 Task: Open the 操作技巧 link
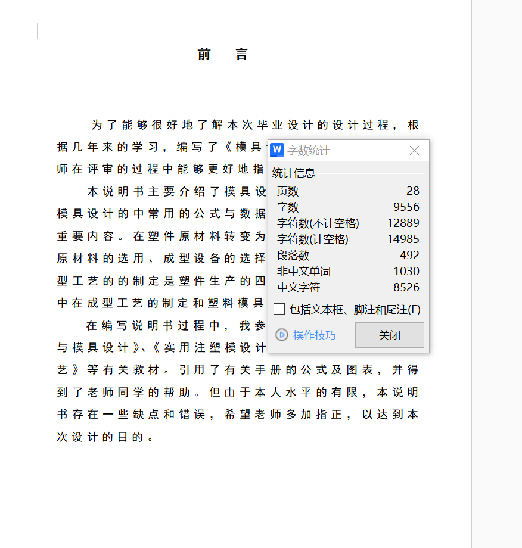[x=314, y=335]
